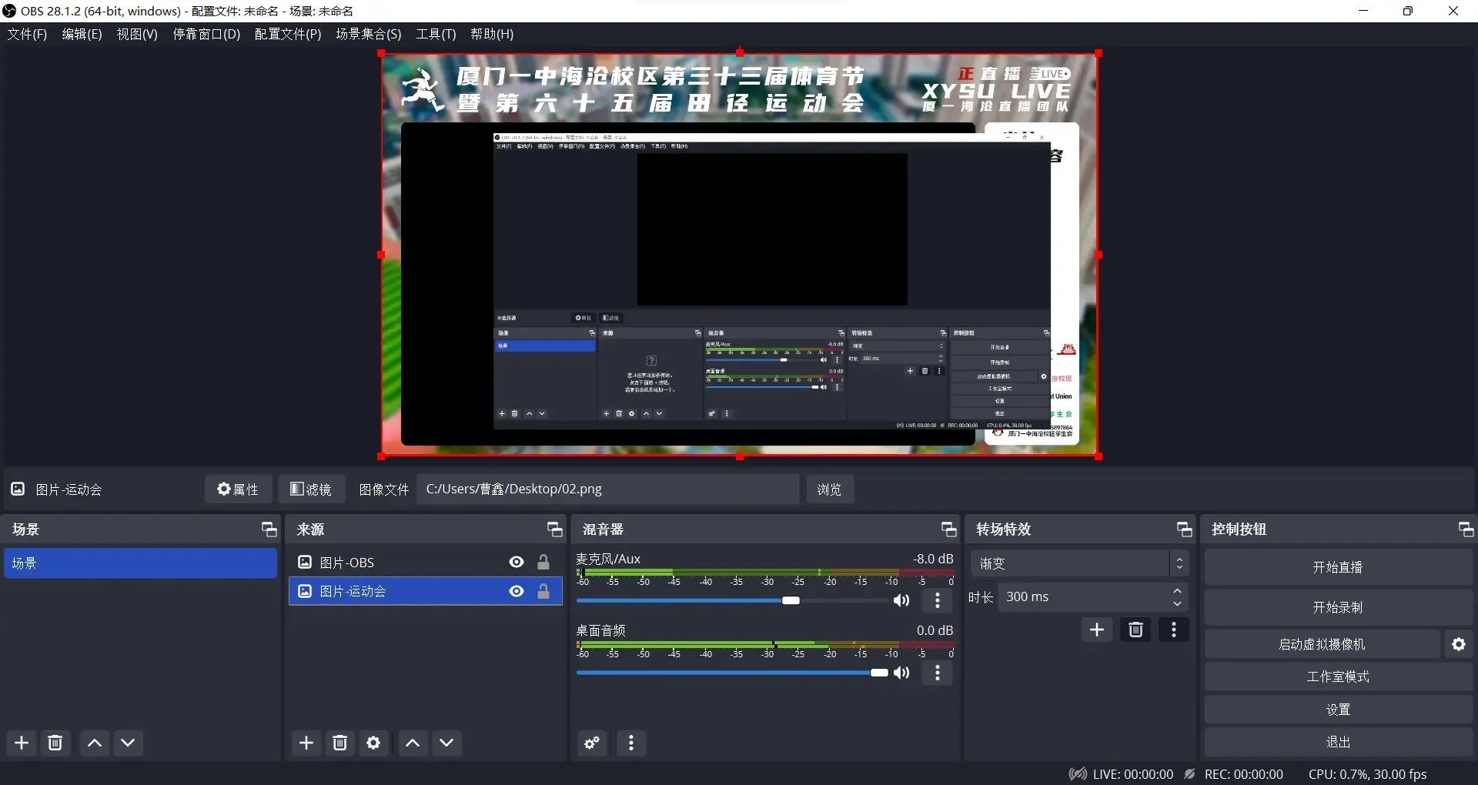Open the 停靠窗口(D) menu
This screenshot has width=1478, height=785.
pyautogui.click(x=206, y=34)
